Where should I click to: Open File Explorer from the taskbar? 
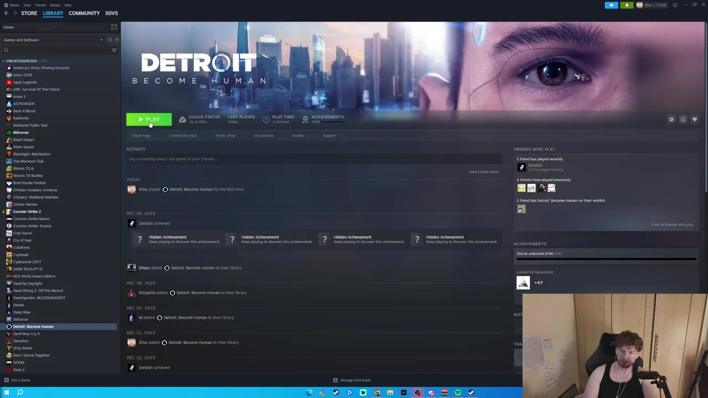[390, 392]
